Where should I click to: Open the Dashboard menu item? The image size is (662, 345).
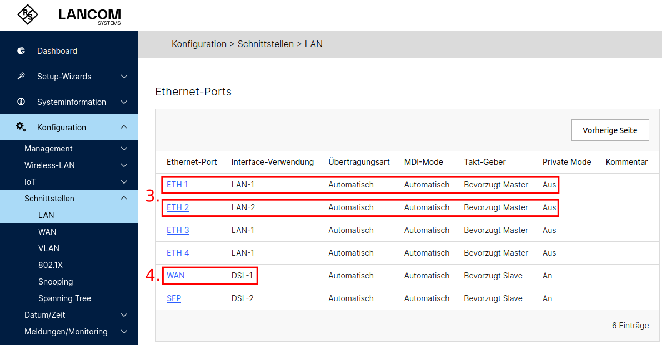click(x=57, y=51)
